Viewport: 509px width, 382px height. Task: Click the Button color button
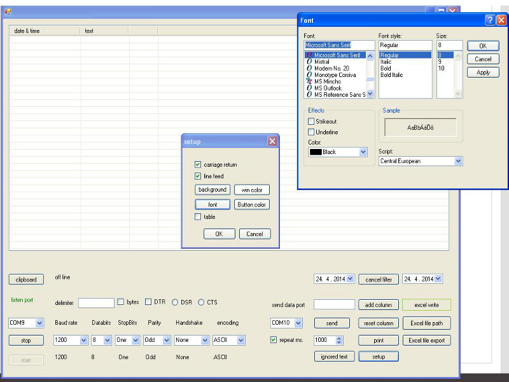coord(252,204)
